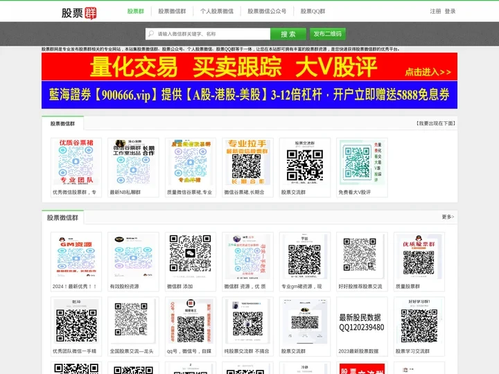Click 【我要出现在下面】 link
Screen dimensions: 499x374
[436, 123]
